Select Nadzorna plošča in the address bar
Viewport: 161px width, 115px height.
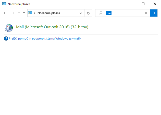(49, 13)
